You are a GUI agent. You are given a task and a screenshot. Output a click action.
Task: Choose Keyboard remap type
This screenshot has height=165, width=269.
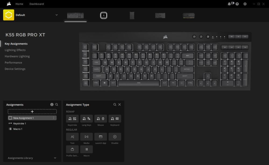[x=115, y=119]
